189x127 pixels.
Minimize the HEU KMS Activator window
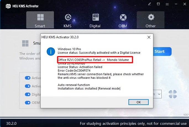click(x=176, y=4)
